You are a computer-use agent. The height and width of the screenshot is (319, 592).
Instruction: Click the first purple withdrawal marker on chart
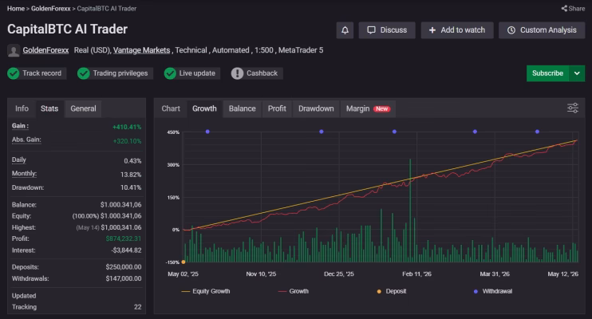click(x=207, y=132)
